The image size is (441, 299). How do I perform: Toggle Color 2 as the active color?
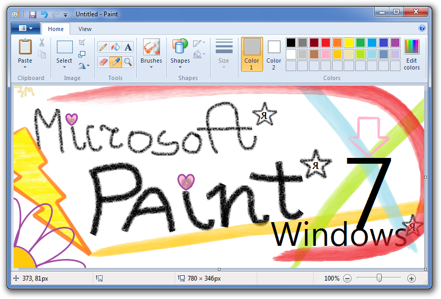click(274, 54)
